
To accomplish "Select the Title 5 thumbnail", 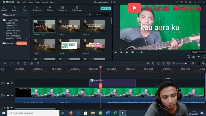I will coord(94,45).
